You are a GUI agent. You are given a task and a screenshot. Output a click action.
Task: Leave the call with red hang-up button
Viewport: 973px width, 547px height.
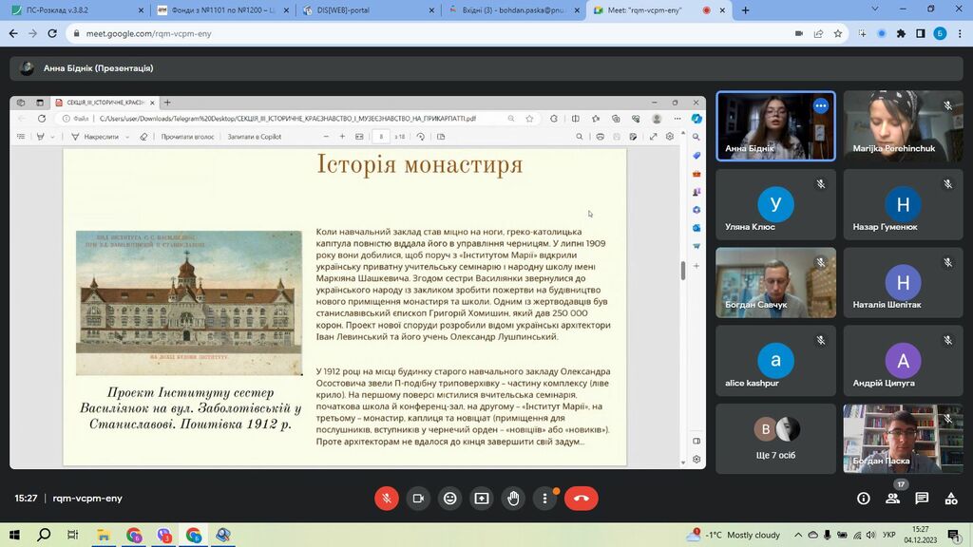pyautogui.click(x=581, y=498)
